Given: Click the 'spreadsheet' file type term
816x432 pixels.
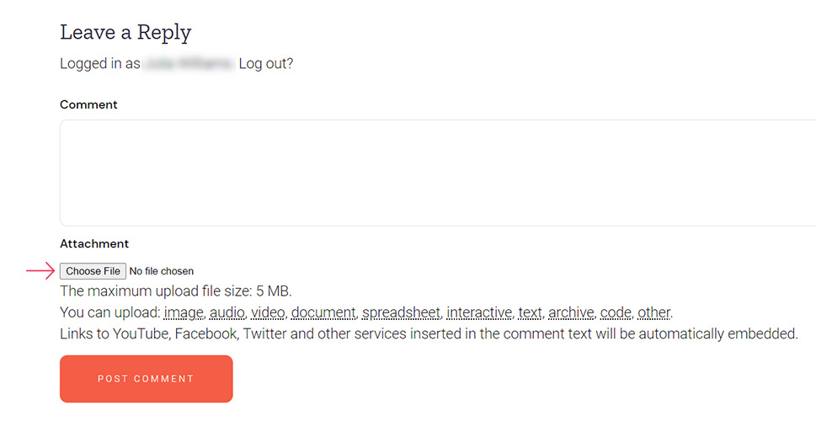Looking at the screenshot, I should coord(401,312).
